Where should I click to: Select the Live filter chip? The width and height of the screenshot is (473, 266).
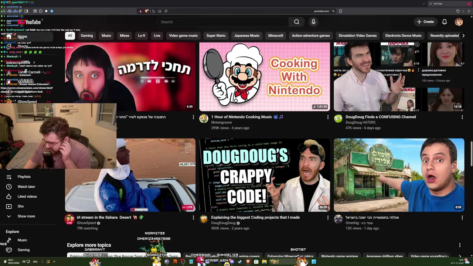click(157, 35)
